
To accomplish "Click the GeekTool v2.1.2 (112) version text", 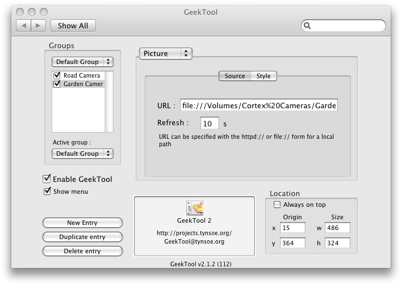I will pyautogui.click(x=201, y=264).
